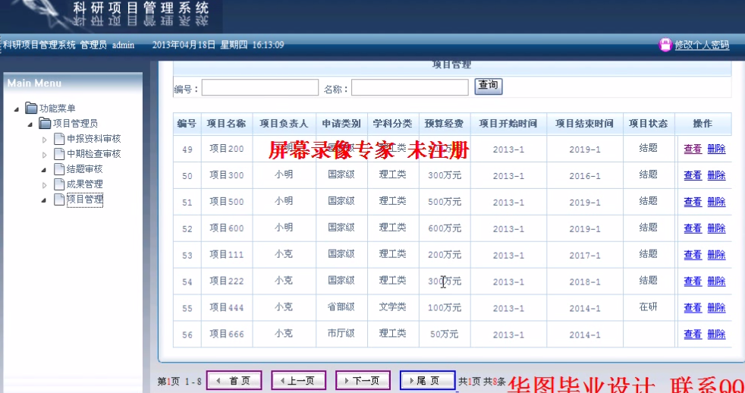Click the 2016-1 end date cell
The width and height of the screenshot is (745, 393).
point(584,176)
